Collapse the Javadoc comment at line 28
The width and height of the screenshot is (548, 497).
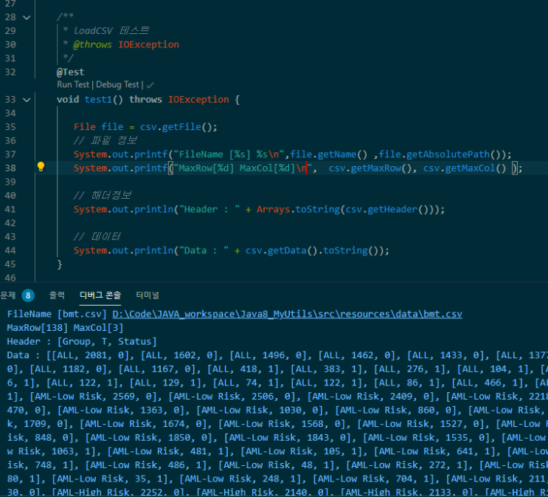click(27, 17)
